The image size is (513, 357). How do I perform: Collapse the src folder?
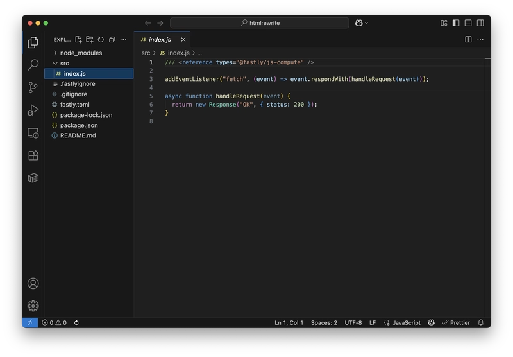[x=64, y=64]
